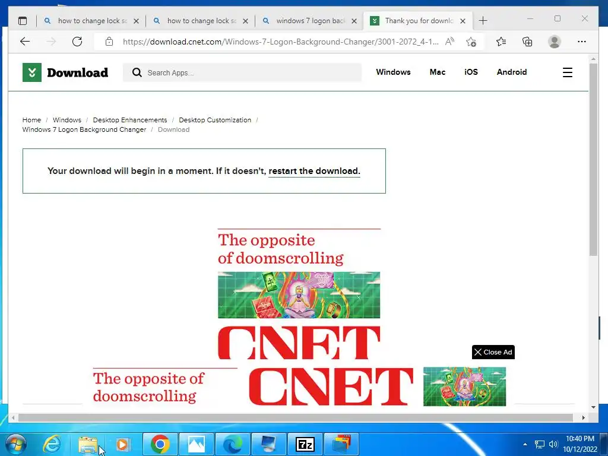
Task: Open the computer monitor taskbar icon
Action: point(268,444)
